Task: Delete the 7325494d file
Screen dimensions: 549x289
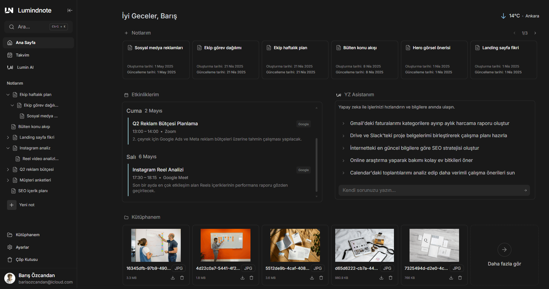Action: (460, 278)
